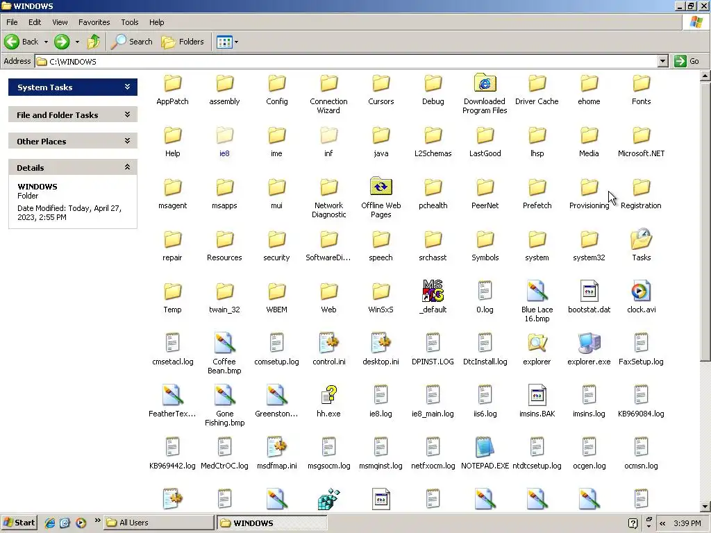Open the Favorites menu
Screen dimensions: 711x533
pos(94,22)
